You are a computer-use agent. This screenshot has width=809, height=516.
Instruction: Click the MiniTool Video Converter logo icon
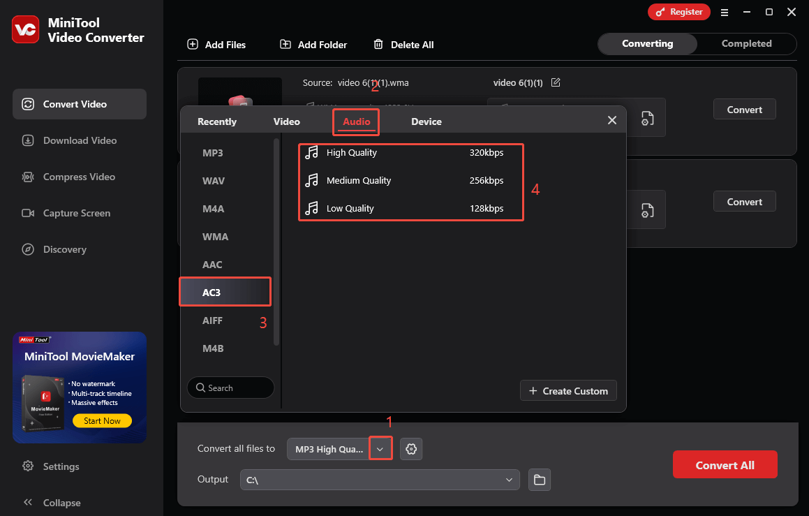(25, 29)
